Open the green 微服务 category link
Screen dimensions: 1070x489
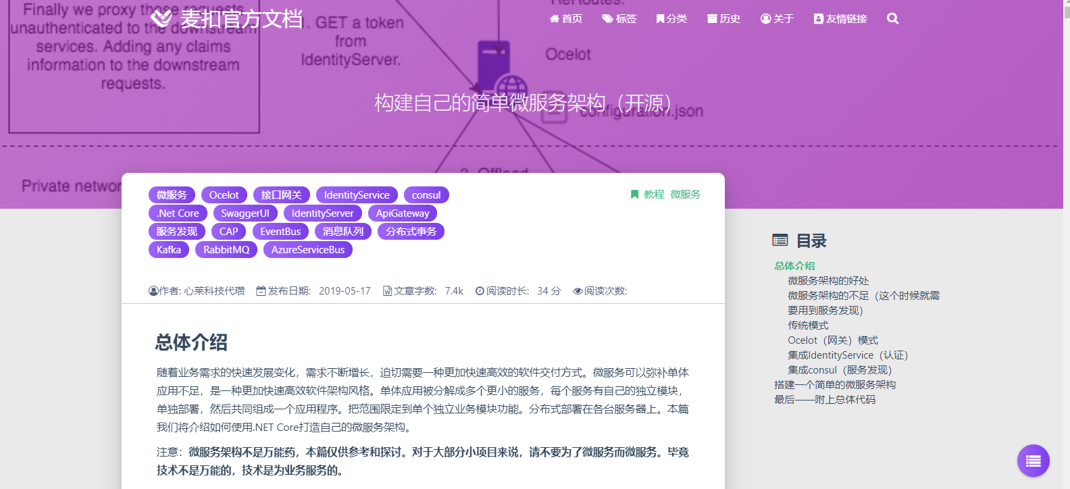[x=686, y=195]
